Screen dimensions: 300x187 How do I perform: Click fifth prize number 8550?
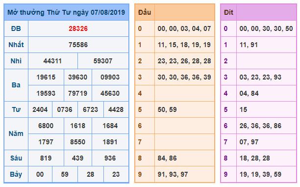pos(77,142)
